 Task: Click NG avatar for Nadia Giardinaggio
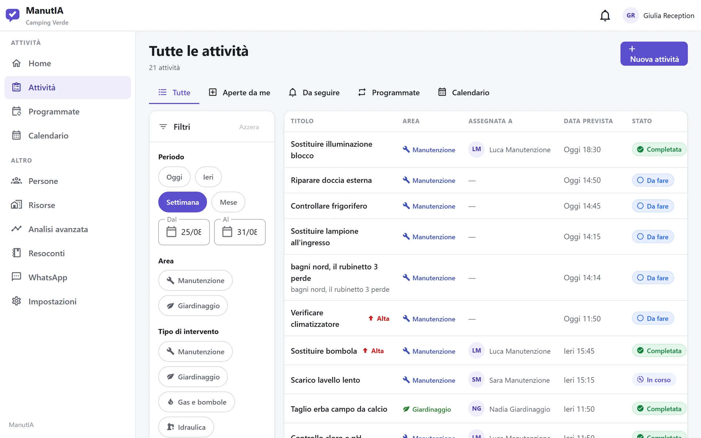476,409
